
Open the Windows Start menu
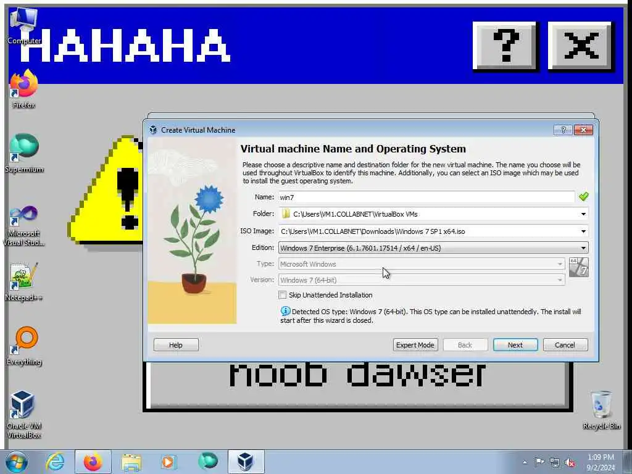coord(17,462)
